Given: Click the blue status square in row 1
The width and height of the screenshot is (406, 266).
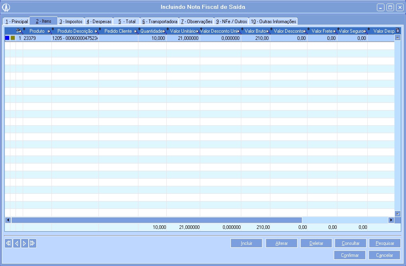Looking at the screenshot, I should (7, 38).
